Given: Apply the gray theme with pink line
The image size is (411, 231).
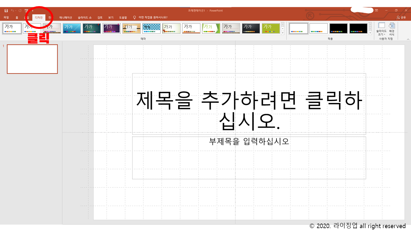Looking at the screenshot, I should (231, 28).
